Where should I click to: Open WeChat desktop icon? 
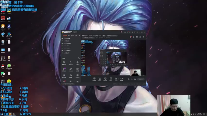[x=3, y=74]
